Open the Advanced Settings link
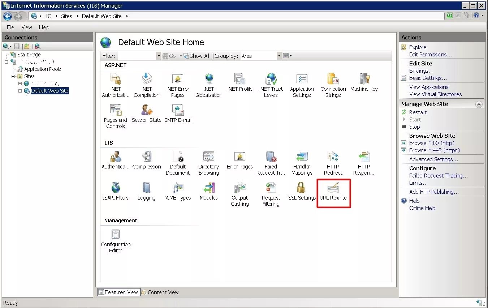488x308 pixels. (x=433, y=159)
